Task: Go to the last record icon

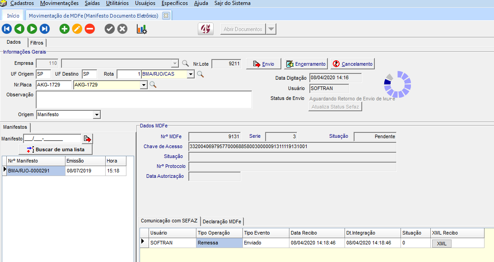Action: (45, 29)
